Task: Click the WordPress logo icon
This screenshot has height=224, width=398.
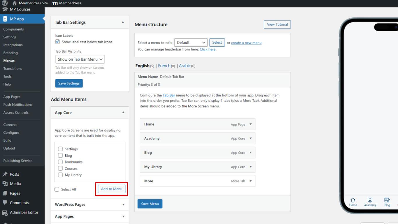Action: [5, 3]
